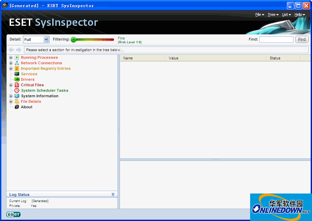This screenshot has height=221, width=312.
Task: Minimize the SysInspector window
Action: (290, 5)
